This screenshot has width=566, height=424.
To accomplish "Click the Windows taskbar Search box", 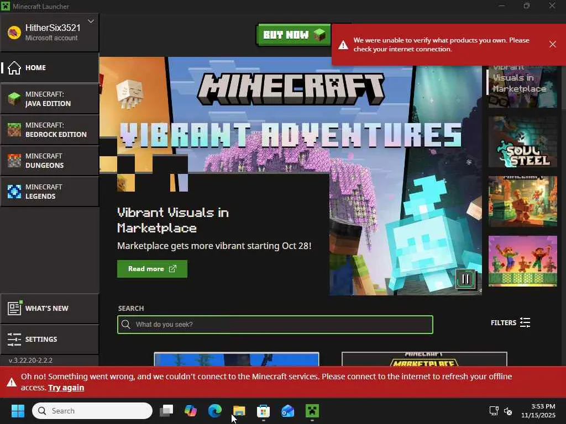I will click(x=92, y=411).
